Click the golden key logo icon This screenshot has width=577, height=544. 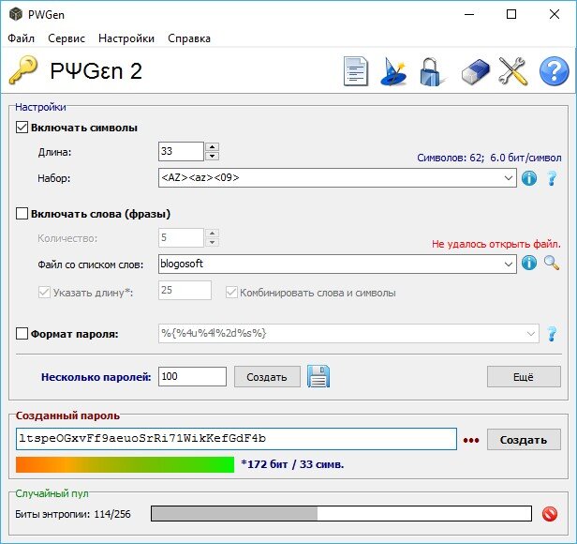(x=23, y=69)
